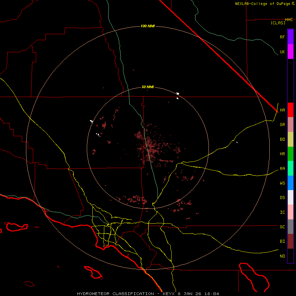The width and height of the screenshot is (296, 296).
Task: Click the NEXLAB-College of DuPage text
Action: (x=262, y=4)
